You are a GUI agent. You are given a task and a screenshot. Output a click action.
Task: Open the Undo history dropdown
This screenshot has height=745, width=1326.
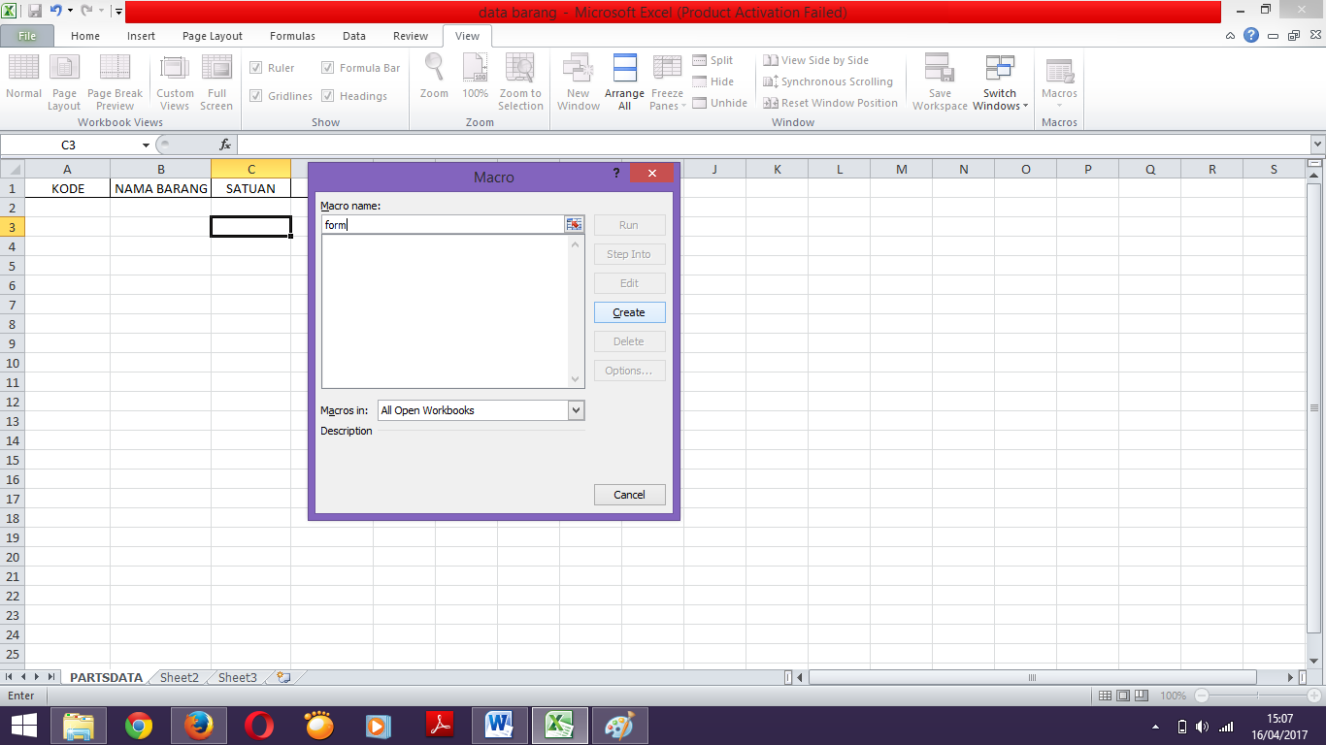[x=70, y=12]
